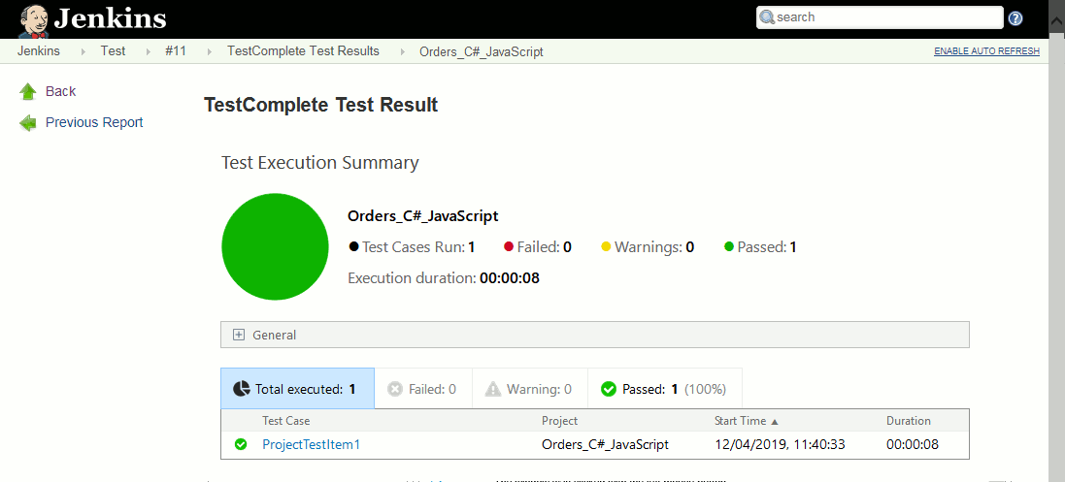The height and width of the screenshot is (482, 1065).
Task: Click the Warning tab's triangle icon
Action: click(493, 389)
